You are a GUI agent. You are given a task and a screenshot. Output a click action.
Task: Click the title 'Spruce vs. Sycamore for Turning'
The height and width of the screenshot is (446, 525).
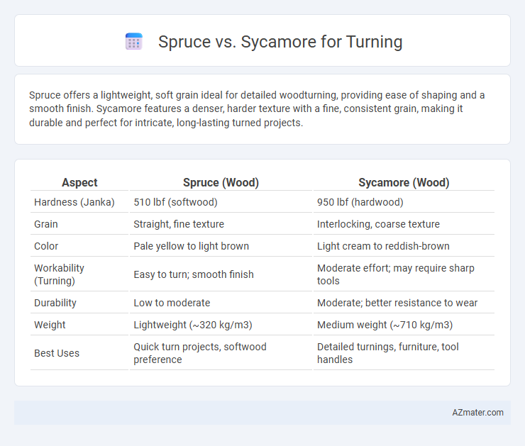[x=280, y=42]
